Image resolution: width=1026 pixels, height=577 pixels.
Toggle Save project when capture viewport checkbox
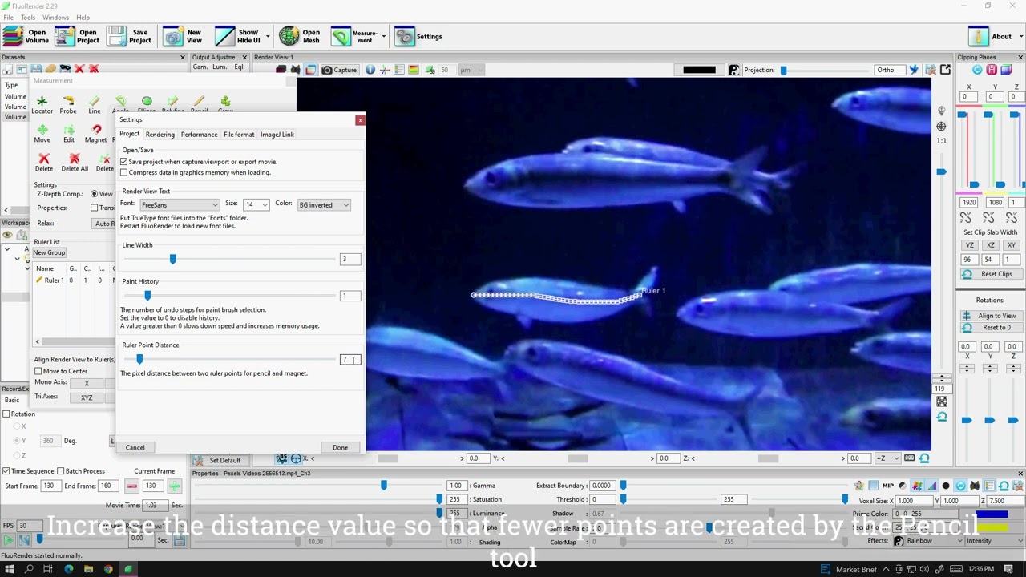click(124, 162)
